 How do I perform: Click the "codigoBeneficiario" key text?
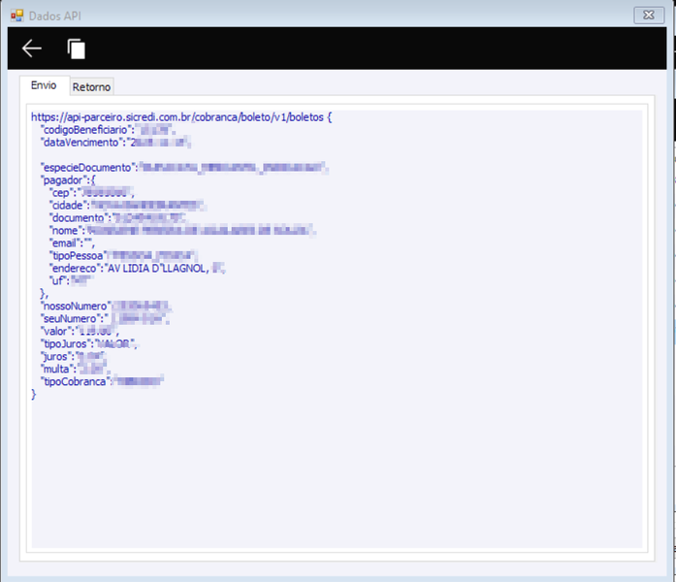point(87,130)
